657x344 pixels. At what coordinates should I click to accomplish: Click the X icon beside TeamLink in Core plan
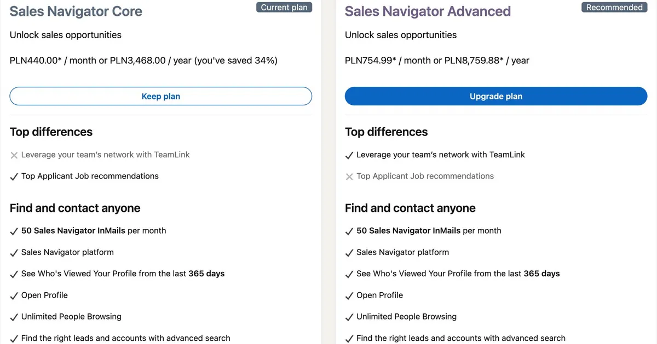[14, 155]
